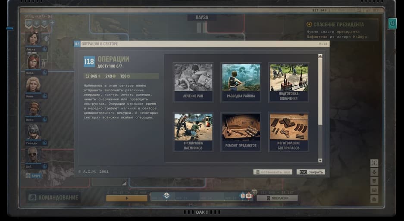This screenshot has height=221, width=404.
Task: Click the shield icon on right sidebar
Action: tap(374, 181)
